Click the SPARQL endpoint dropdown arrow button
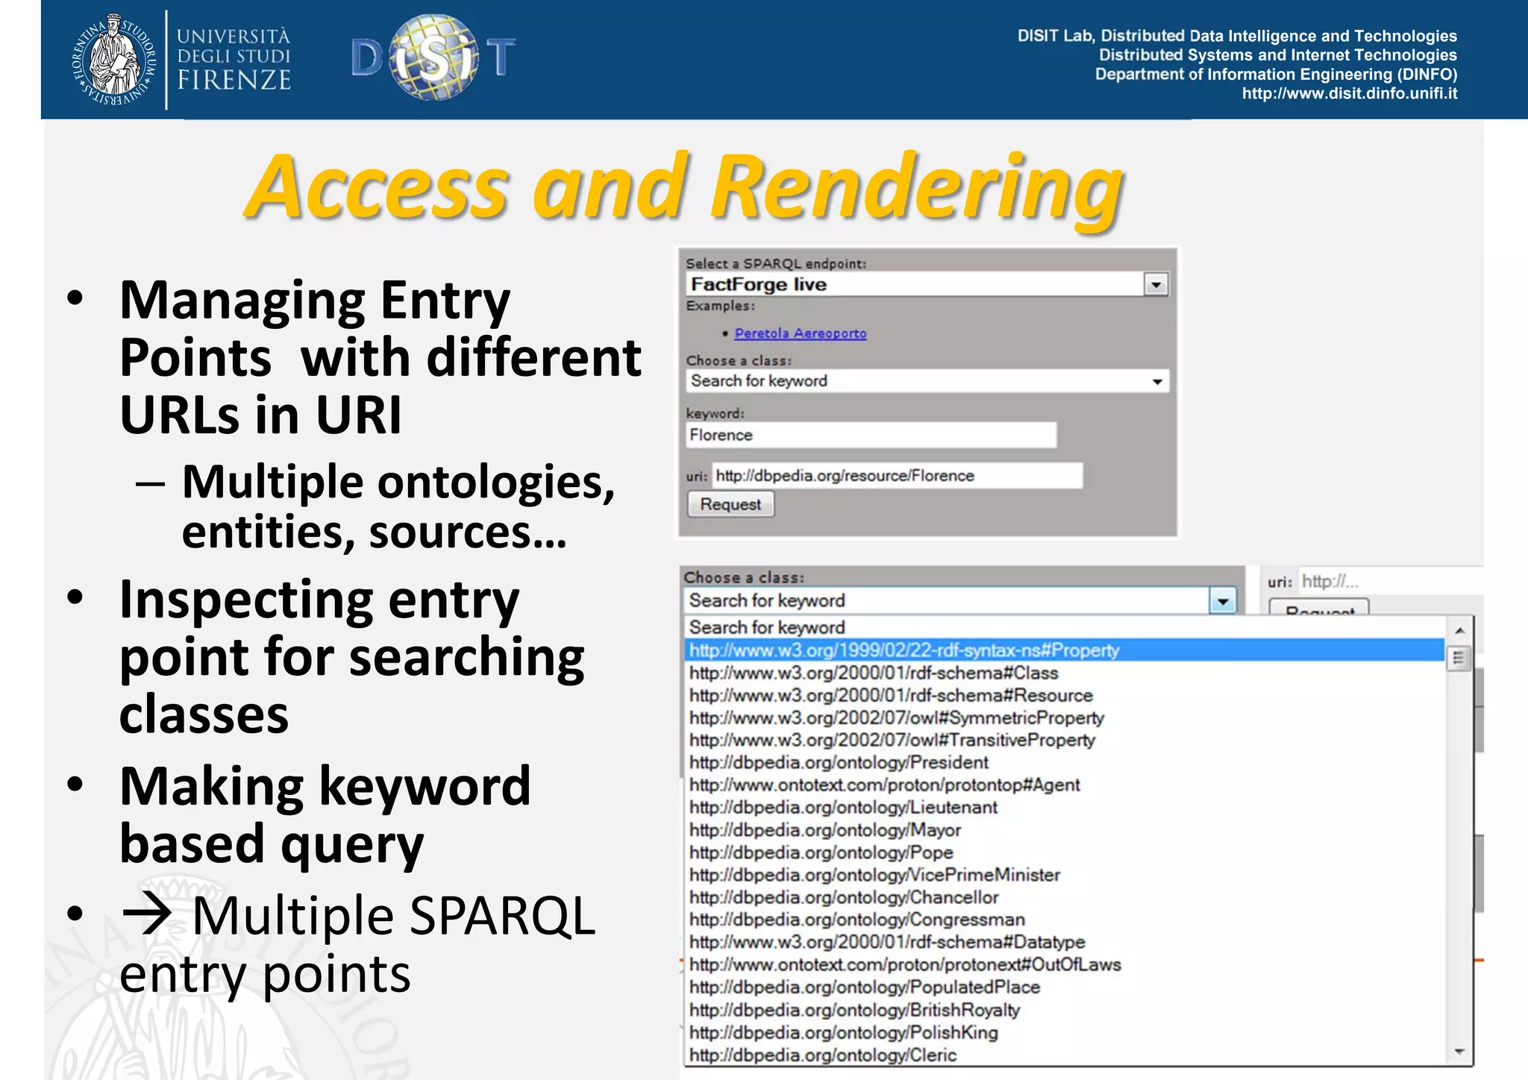This screenshot has height=1080, width=1528. pyautogui.click(x=1156, y=284)
